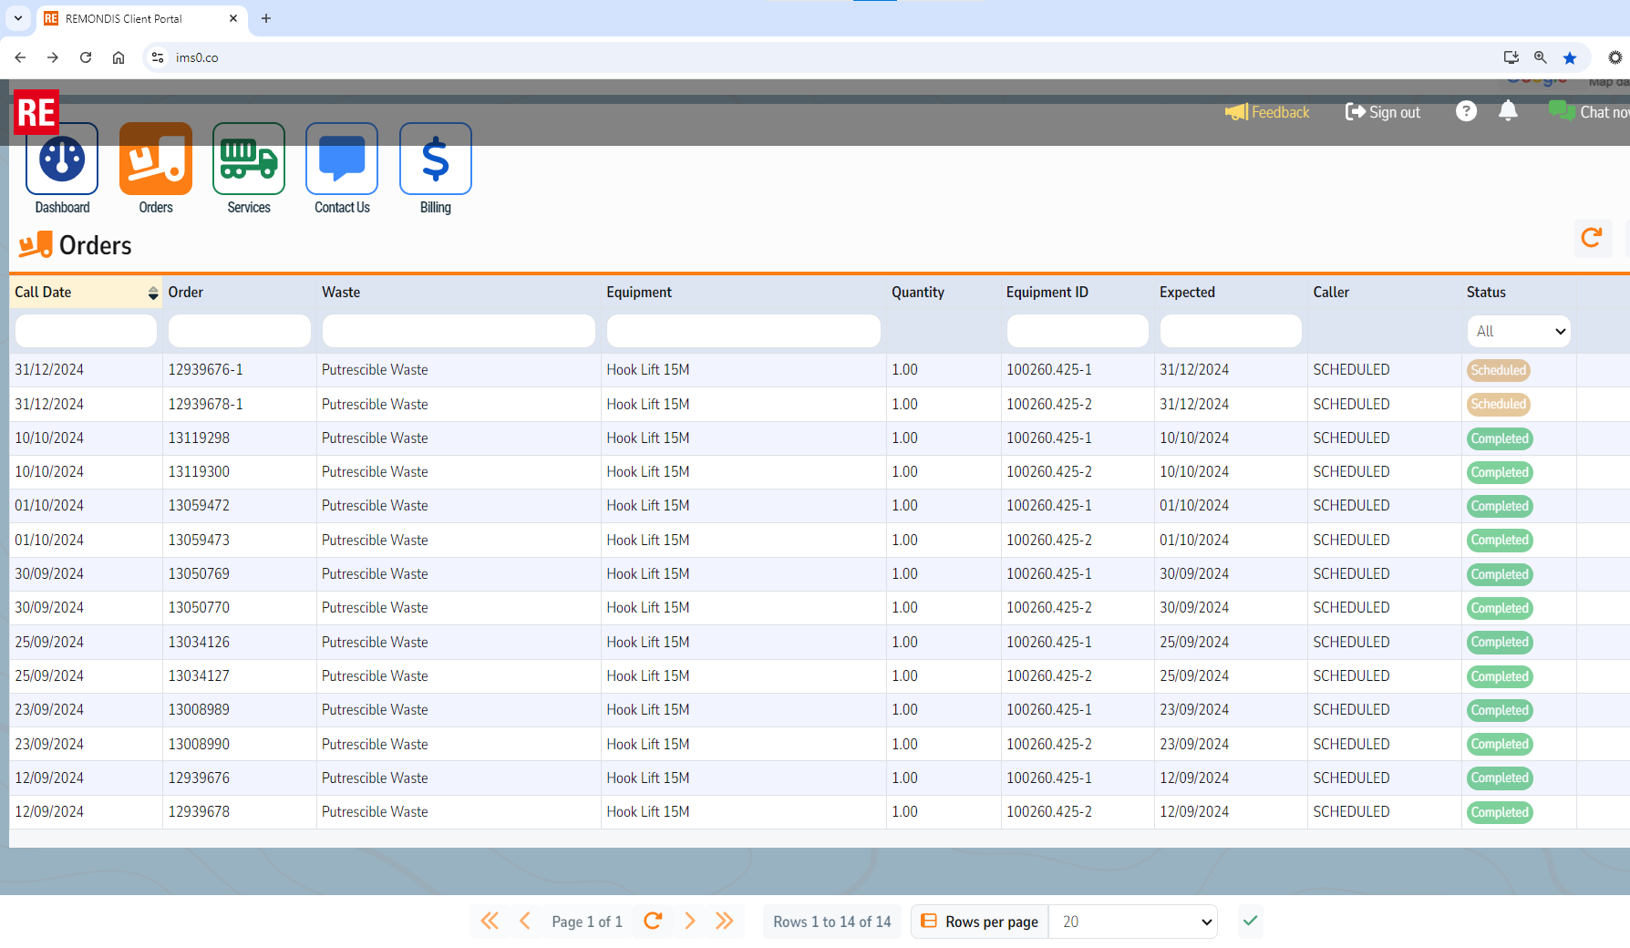Click the Equipment ID column header
Image resolution: width=1630 pixels, height=948 pixels.
click(1047, 293)
